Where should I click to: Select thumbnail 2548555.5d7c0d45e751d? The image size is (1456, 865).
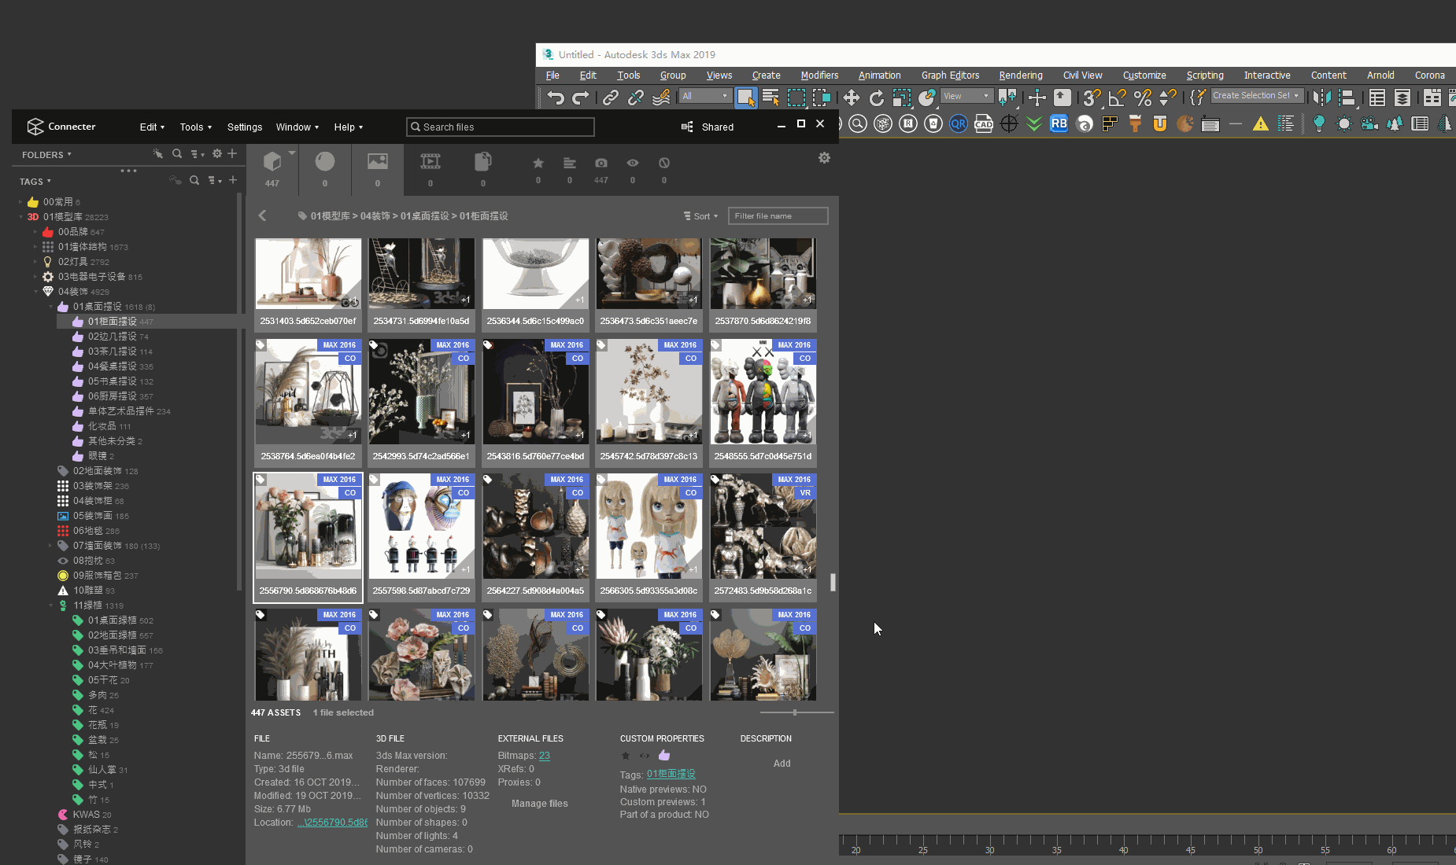click(763, 402)
